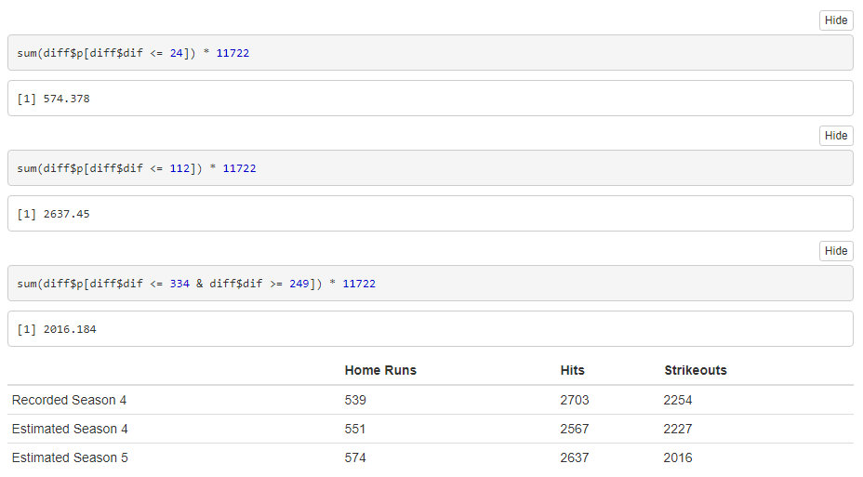Select the Recorded Season 4 row label
This screenshot has width=863, height=477.
pyautogui.click(x=69, y=400)
